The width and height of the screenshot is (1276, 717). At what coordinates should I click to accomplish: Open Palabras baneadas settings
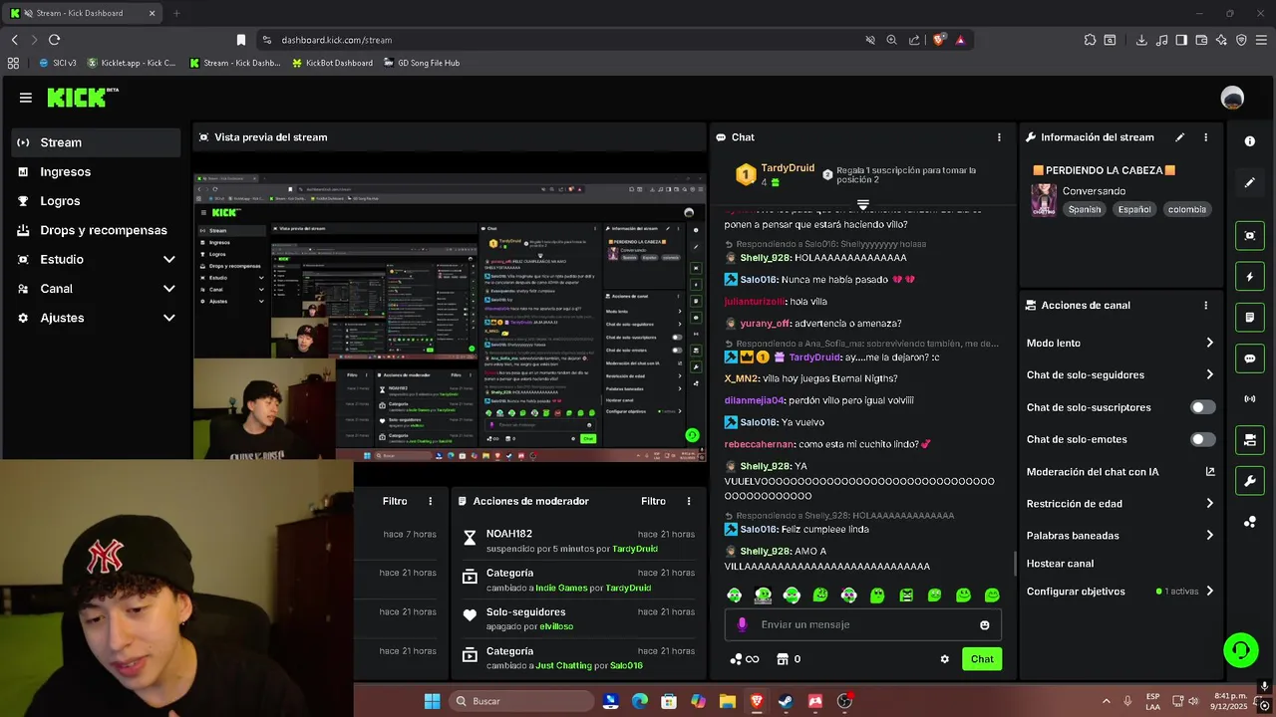pyautogui.click(x=1120, y=535)
